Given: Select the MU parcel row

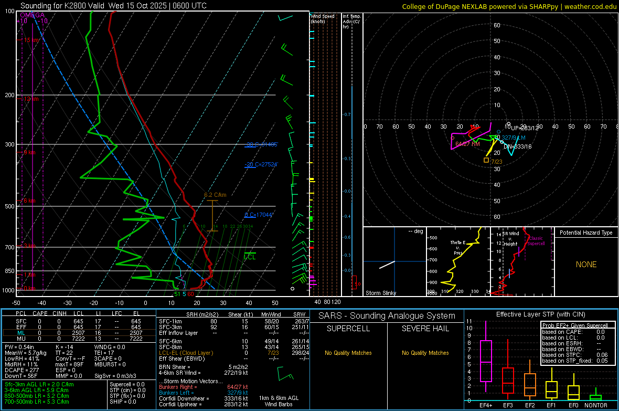Looking at the screenshot, I should pyautogui.click(x=78, y=339).
